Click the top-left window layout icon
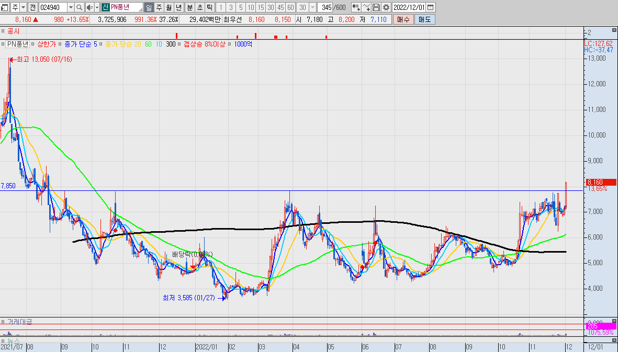Screen dimensions: 618x352 4,7
